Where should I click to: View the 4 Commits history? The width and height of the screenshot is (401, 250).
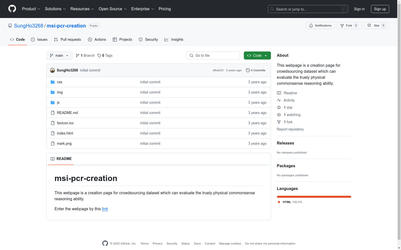256,70
